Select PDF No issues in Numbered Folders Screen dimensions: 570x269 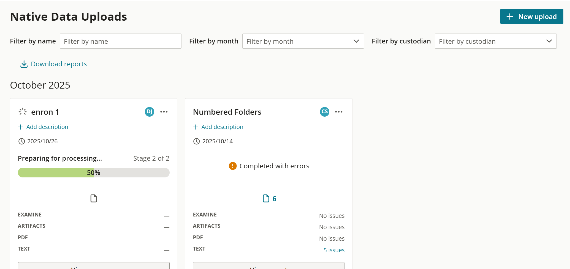click(332, 239)
